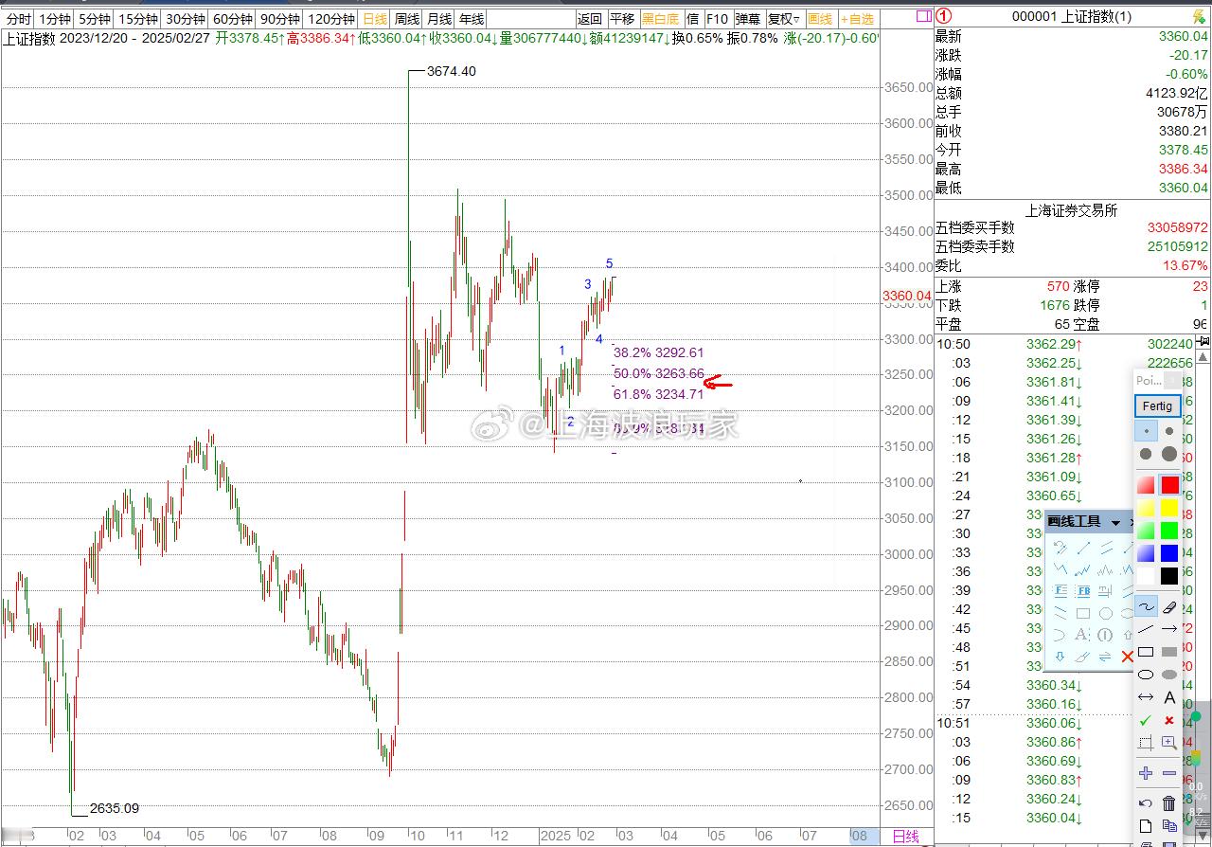Screen dimensions: 1212x847
Task: Pick the black color swatch
Action: [x=1169, y=575]
